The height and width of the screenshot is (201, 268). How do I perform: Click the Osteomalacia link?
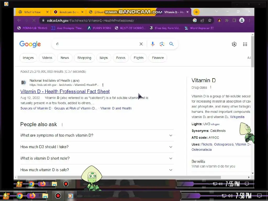coord(202,149)
